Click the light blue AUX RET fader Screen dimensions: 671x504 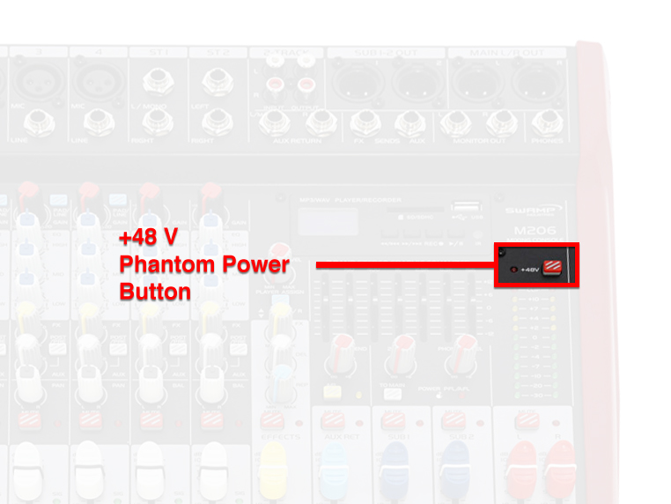(334, 471)
